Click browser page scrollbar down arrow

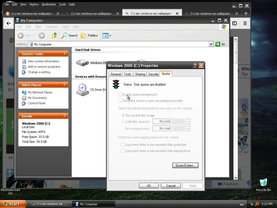coord(236,177)
